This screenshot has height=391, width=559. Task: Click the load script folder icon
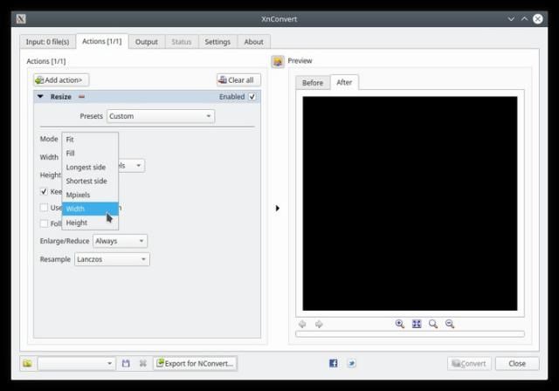(27, 363)
